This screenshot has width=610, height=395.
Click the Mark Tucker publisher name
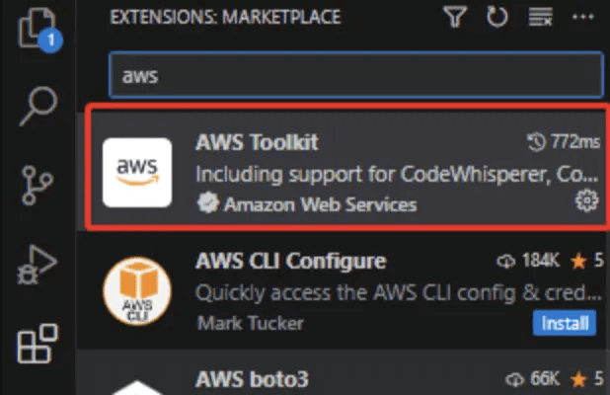[250, 323]
